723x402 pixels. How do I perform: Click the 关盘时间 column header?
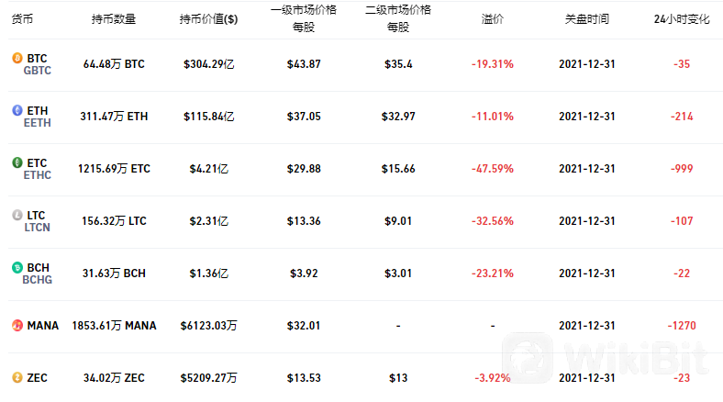587,19
